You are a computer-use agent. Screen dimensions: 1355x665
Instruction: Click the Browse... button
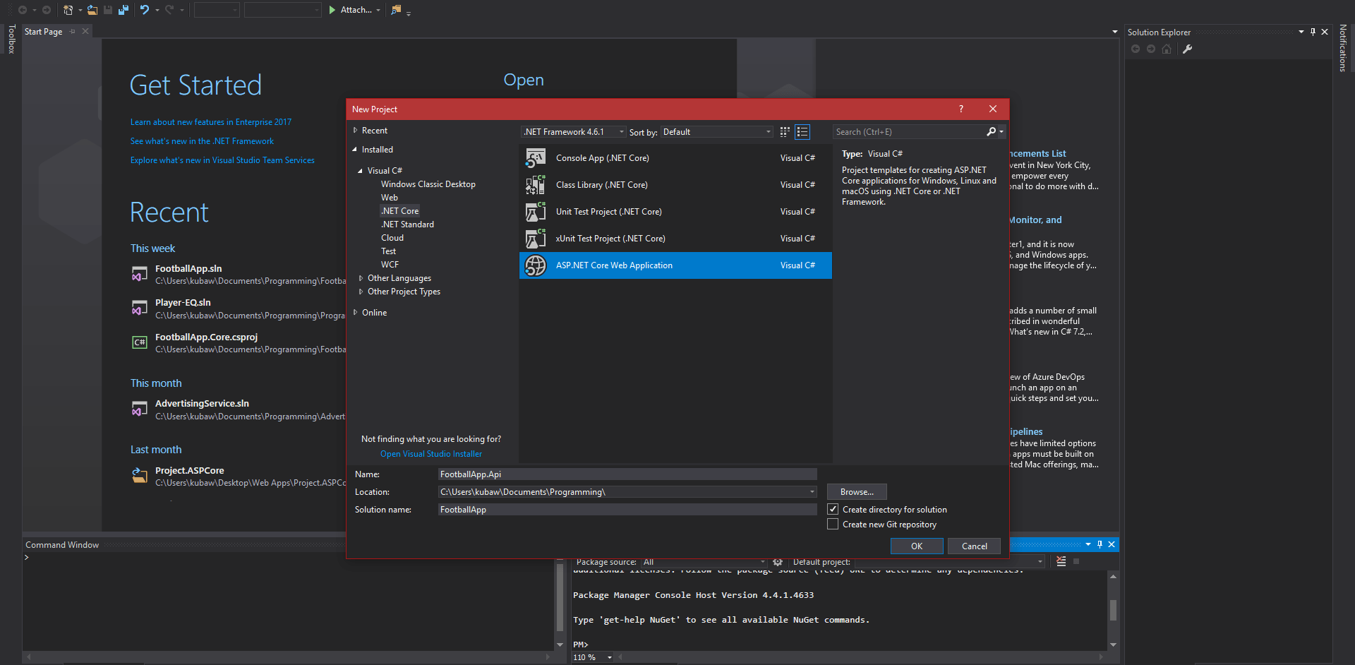[x=857, y=492]
